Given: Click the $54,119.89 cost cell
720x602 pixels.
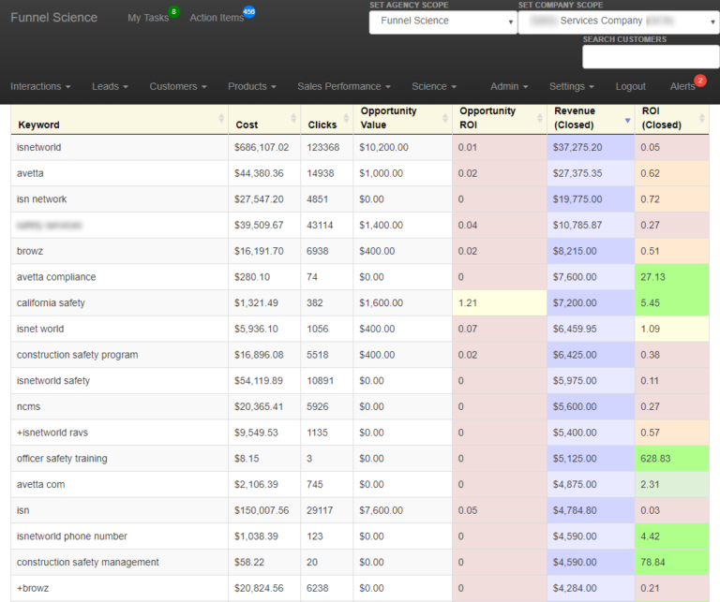Looking at the screenshot, I should [x=264, y=380].
